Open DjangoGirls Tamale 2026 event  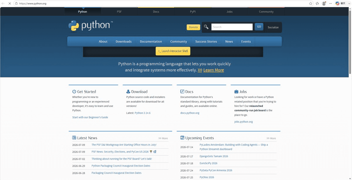click(214, 156)
